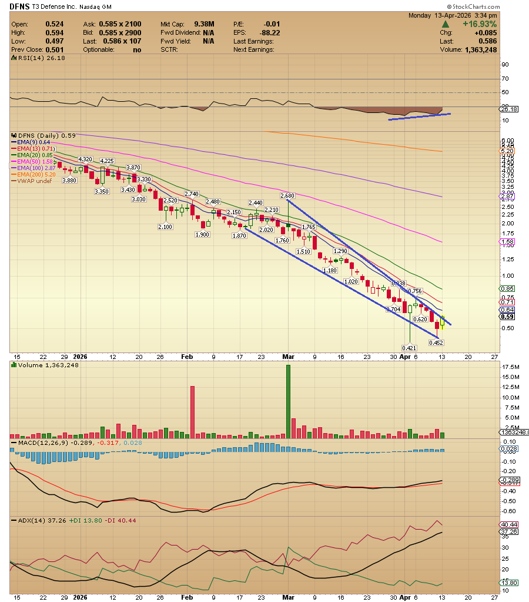Viewport: 529px width, 602px height.
Task: Click the RSI(14) panel title icon
Action: 14,58
